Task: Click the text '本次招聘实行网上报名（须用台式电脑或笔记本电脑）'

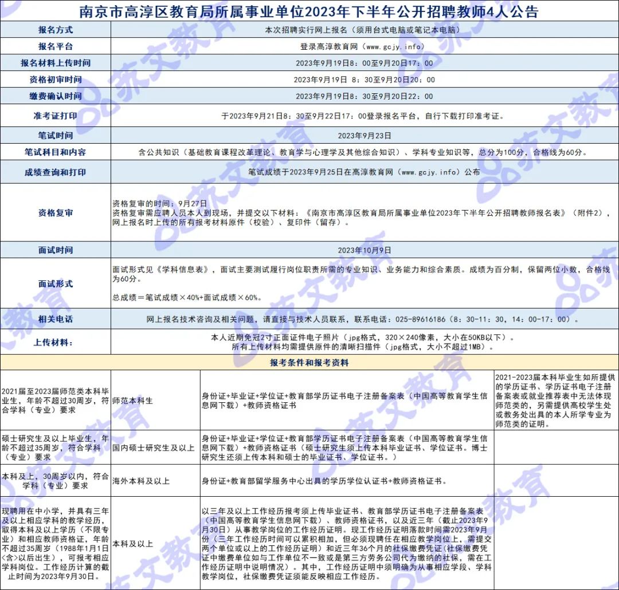Action: click(365, 30)
